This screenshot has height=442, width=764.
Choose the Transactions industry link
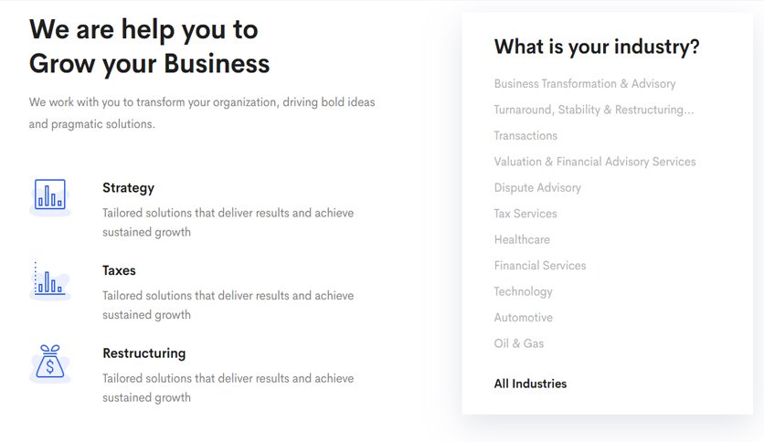(x=525, y=136)
